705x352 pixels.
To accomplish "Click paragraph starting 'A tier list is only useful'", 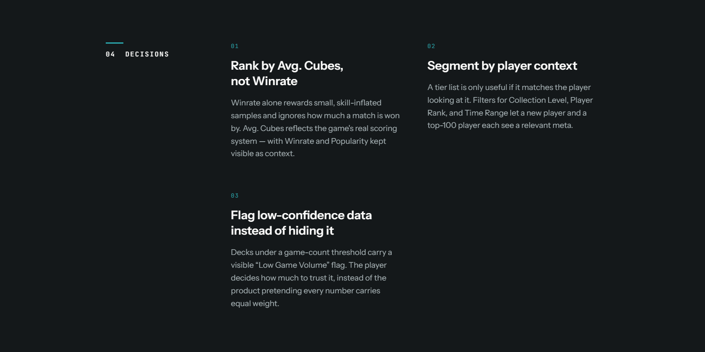I will tap(510, 106).
